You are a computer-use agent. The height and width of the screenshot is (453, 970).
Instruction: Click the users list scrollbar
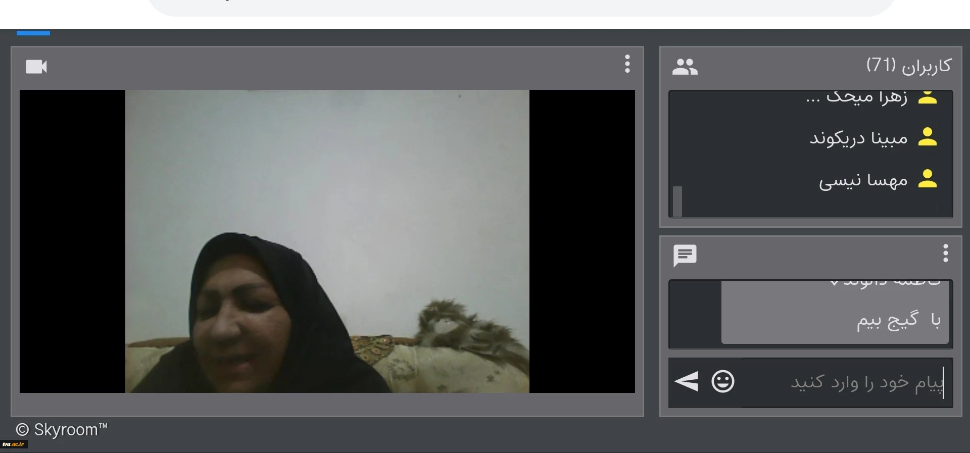click(677, 201)
